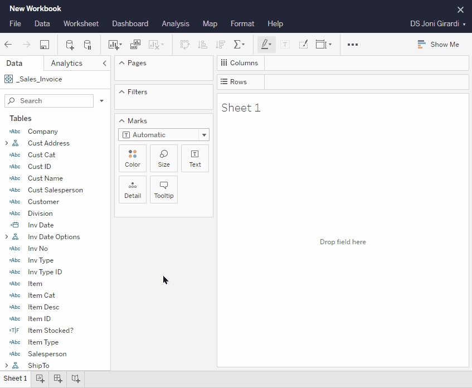The width and height of the screenshot is (472, 388).
Task: Open the Color marks card
Action: pyautogui.click(x=133, y=158)
